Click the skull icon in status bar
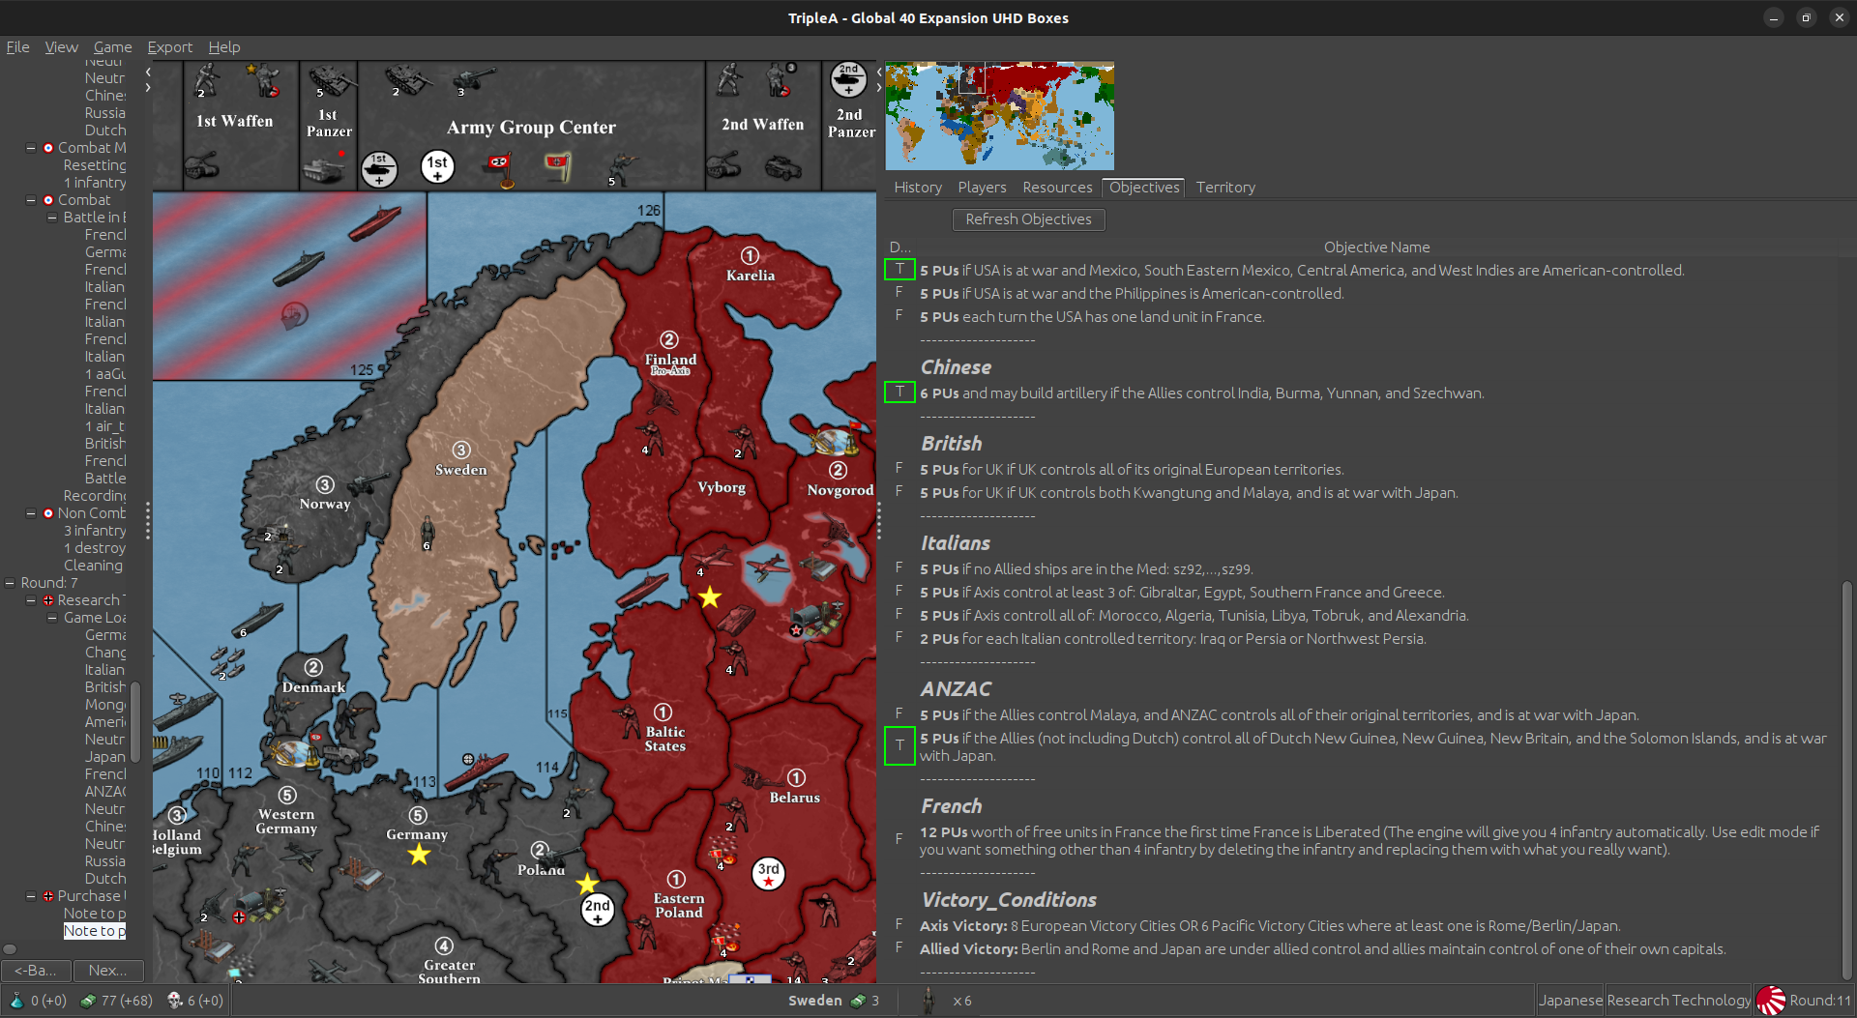Screen dimensions: 1857x1018 click(x=175, y=1001)
